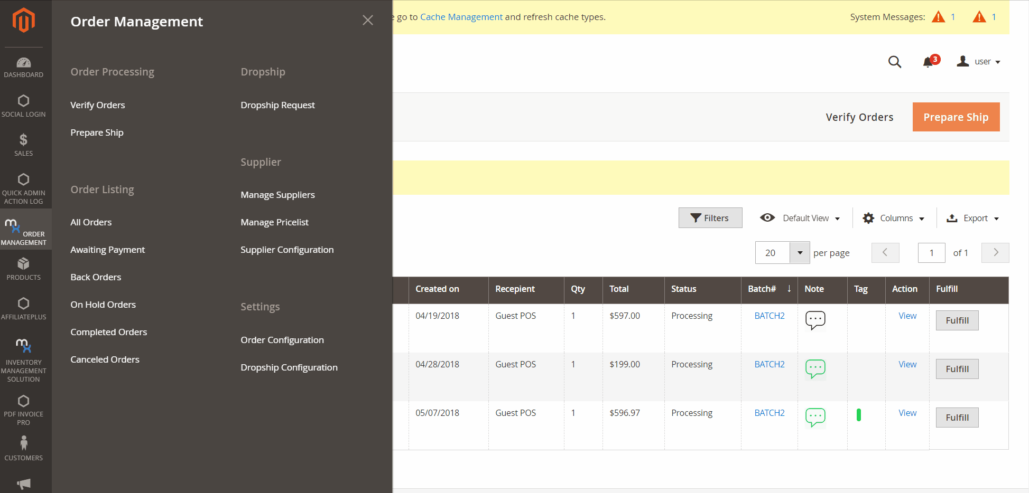
Task: Open the Cache Management link
Action: click(461, 17)
